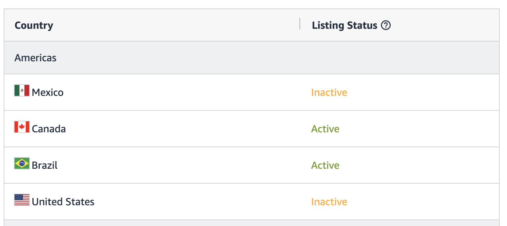
Task: Click United States' Inactive listing status
Action: [329, 202]
